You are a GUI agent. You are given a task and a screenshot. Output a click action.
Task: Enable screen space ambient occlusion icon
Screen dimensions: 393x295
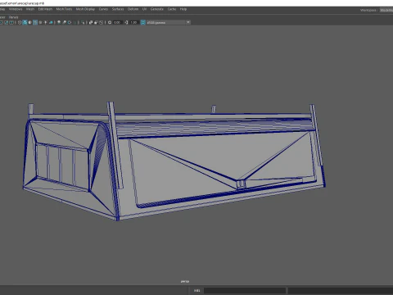click(x=59, y=22)
